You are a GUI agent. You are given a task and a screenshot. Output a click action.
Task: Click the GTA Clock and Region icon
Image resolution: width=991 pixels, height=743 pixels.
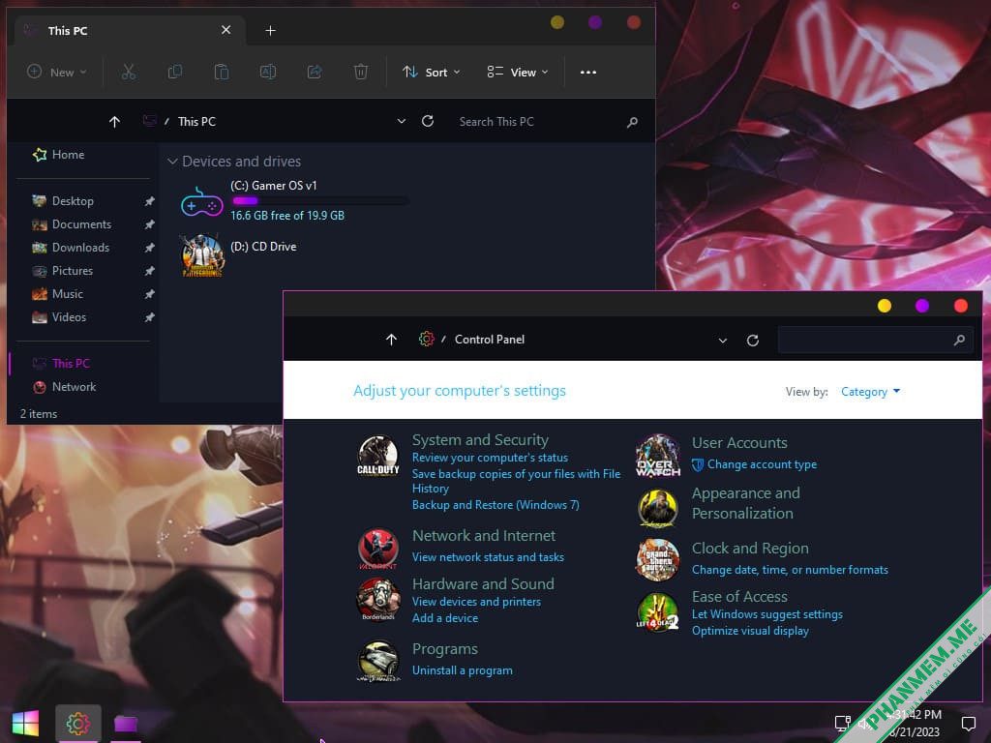pyautogui.click(x=658, y=560)
